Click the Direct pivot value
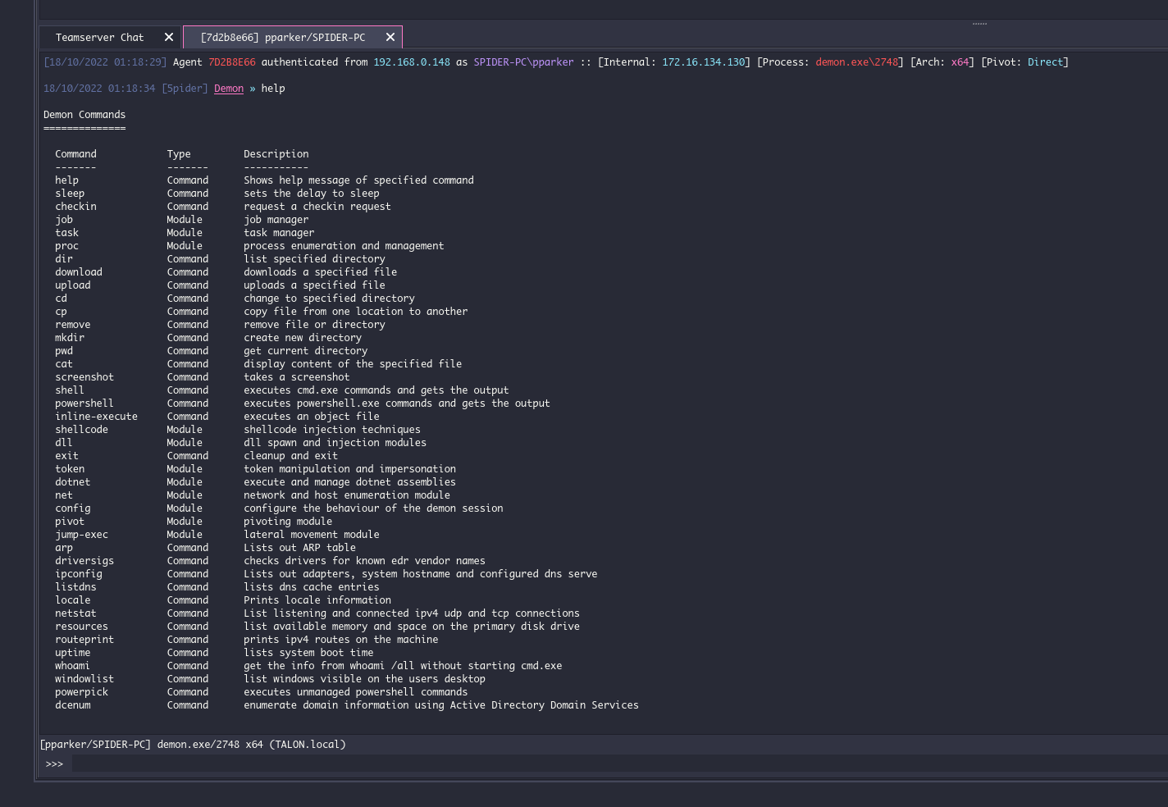The image size is (1168, 807). tap(1045, 62)
